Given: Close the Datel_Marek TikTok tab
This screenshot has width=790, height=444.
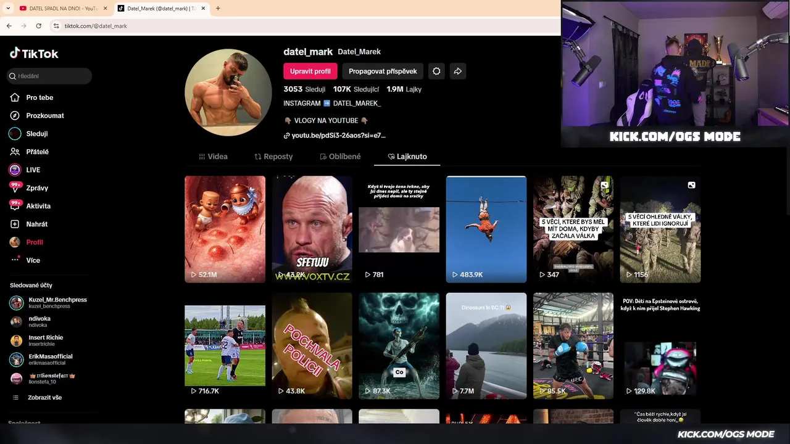Looking at the screenshot, I should pos(204,8).
